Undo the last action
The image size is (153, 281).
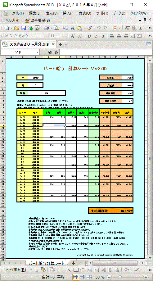pyautogui.click(x=99, y=28)
